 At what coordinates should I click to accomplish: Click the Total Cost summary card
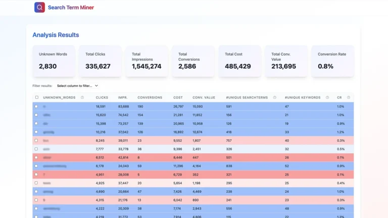(x=239, y=61)
